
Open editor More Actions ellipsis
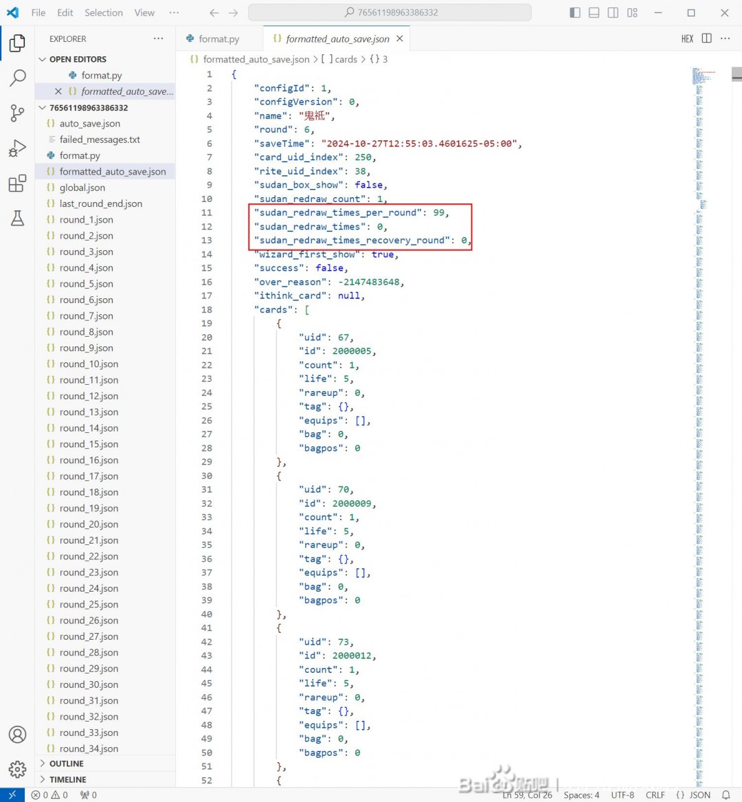tap(725, 38)
